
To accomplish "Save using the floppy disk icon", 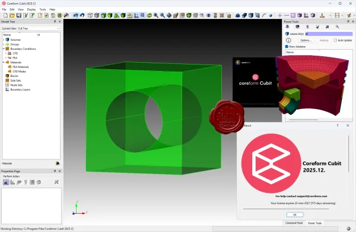I will tap(18, 15).
